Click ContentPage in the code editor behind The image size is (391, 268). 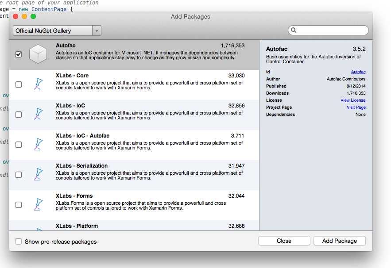tap(49, 9)
